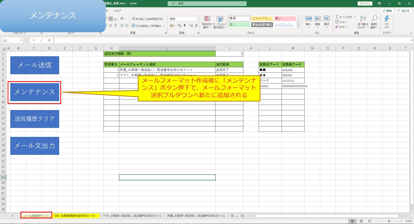This screenshot has width=414, height=224.
Task: Select the ヤマト_お客様へ発送後に sheet tab
Action: [132, 216]
